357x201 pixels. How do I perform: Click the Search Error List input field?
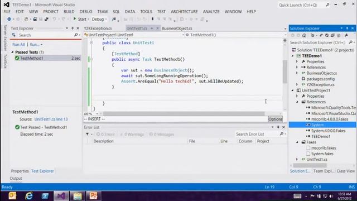pos(257,134)
